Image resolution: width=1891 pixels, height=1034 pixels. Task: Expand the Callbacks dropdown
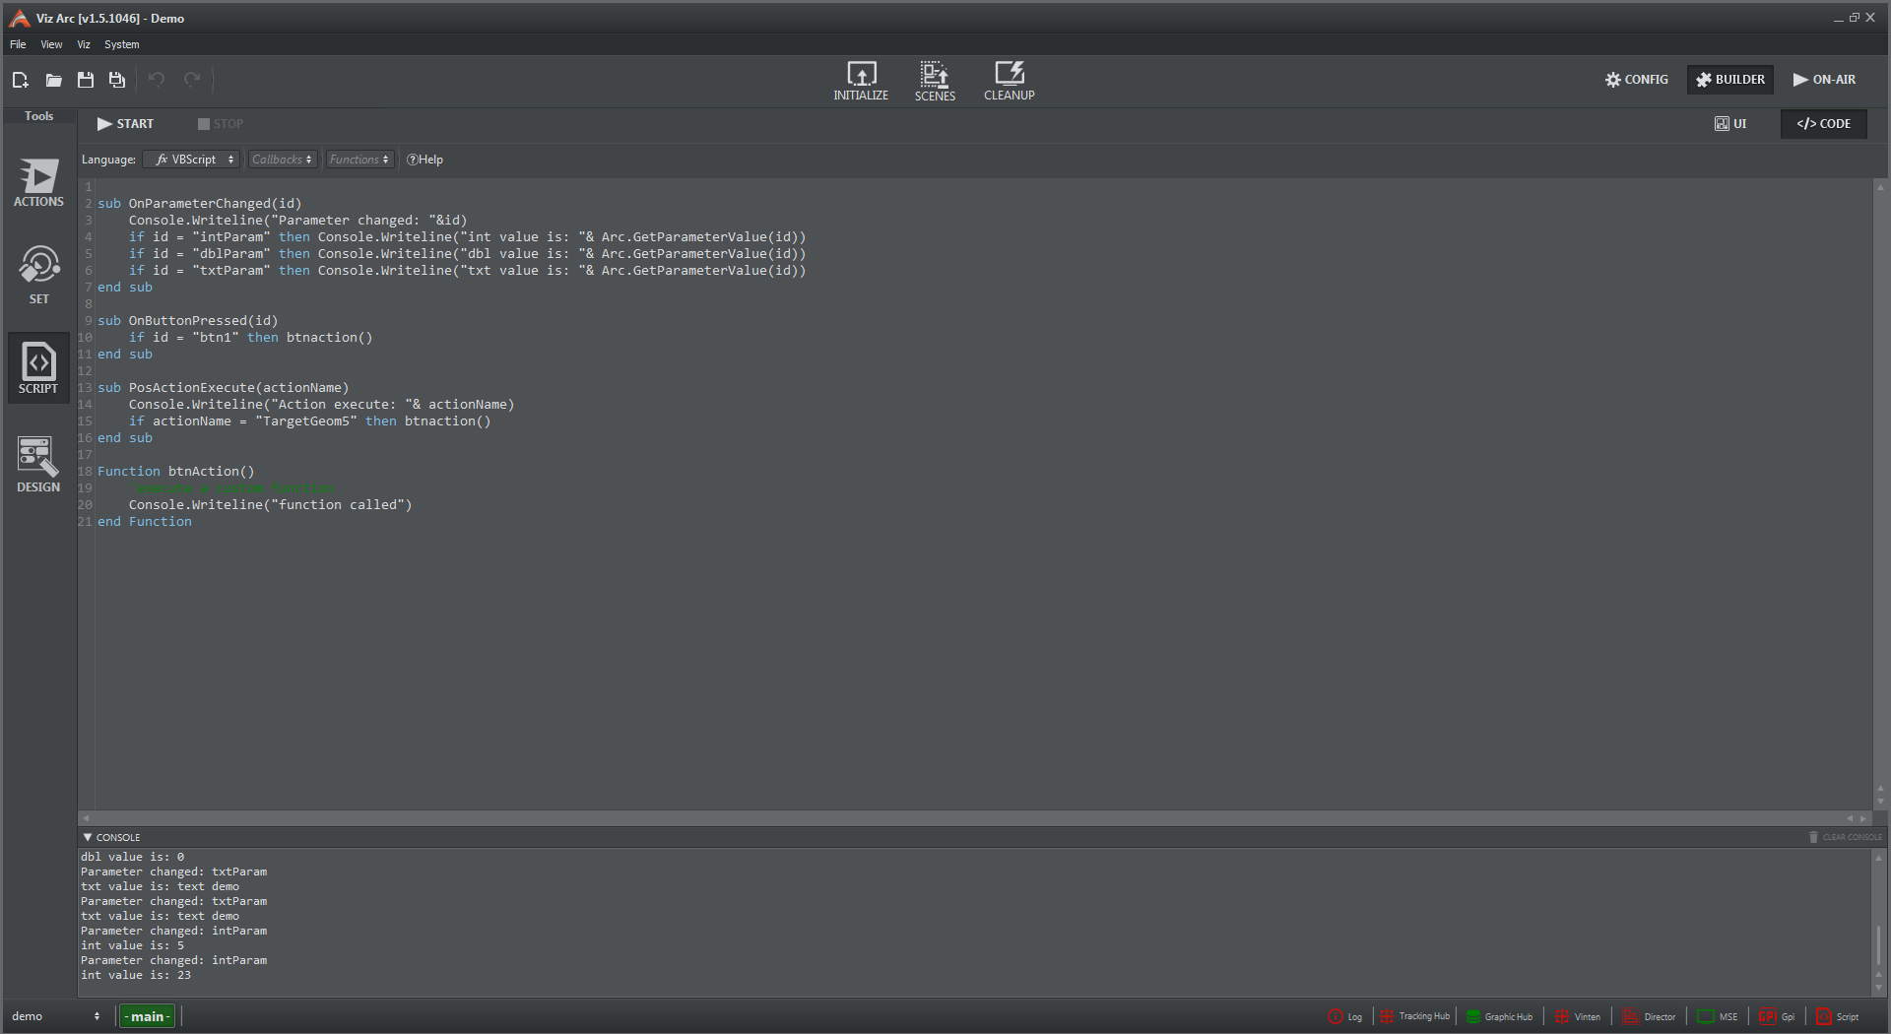pyautogui.click(x=282, y=160)
